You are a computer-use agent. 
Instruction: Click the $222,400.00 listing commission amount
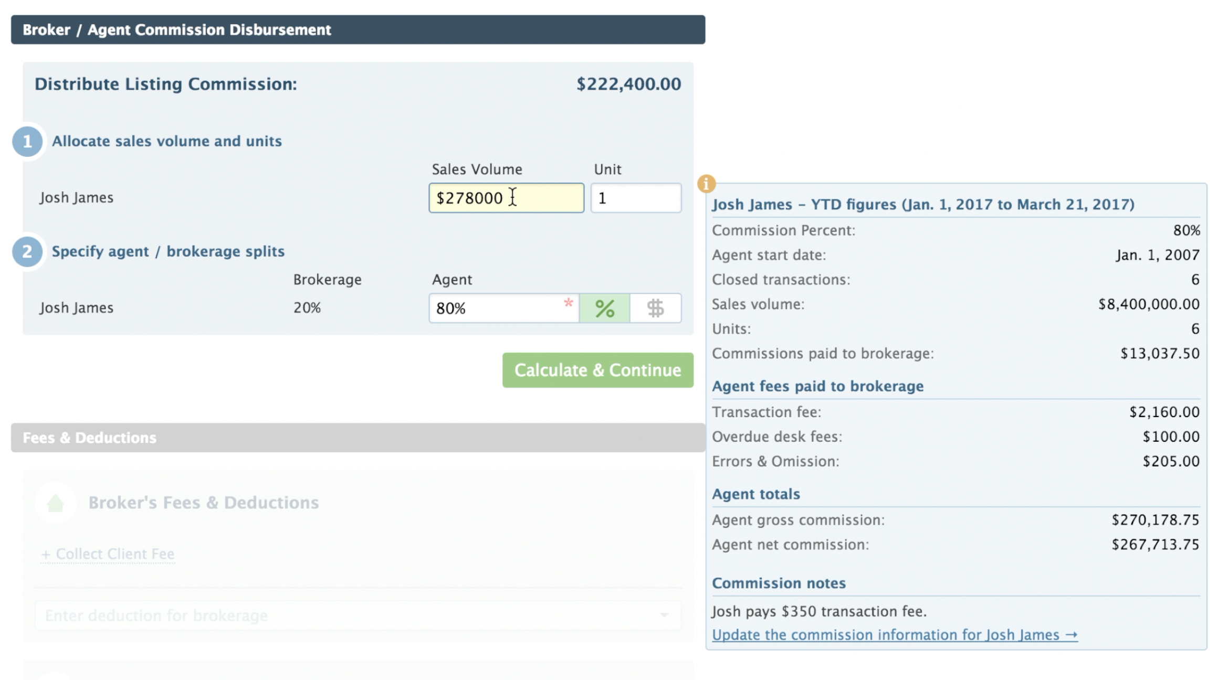pos(628,84)
